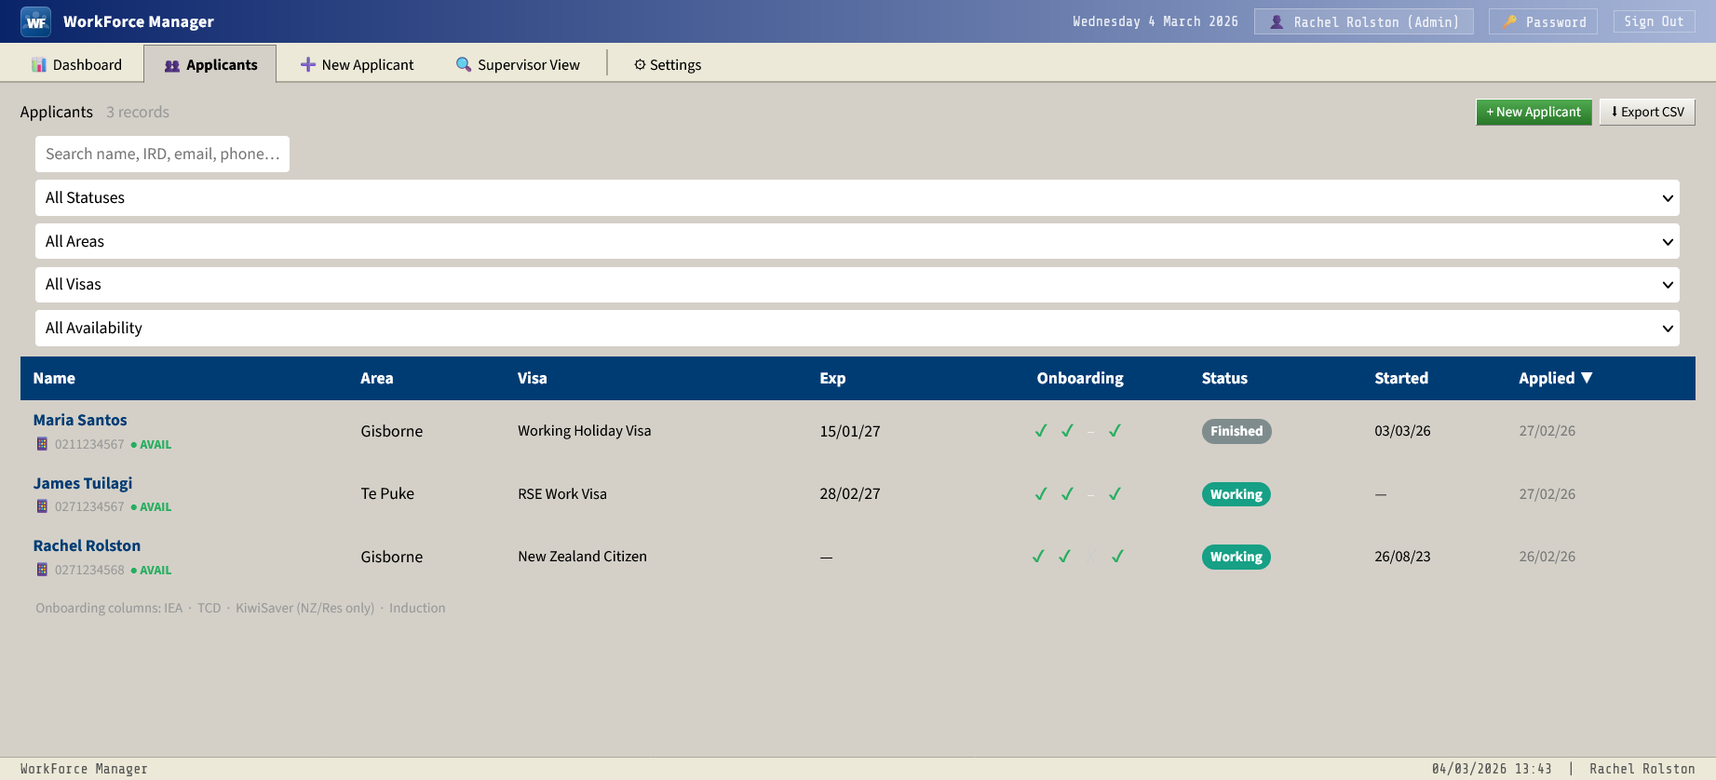Click James Tuilagi's Induction checkmark
Screen dimensions: 1716x780
point(1115,494)
